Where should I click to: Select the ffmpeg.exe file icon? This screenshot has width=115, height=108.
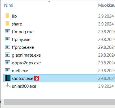pyautogui.click(x=8, y=32)
